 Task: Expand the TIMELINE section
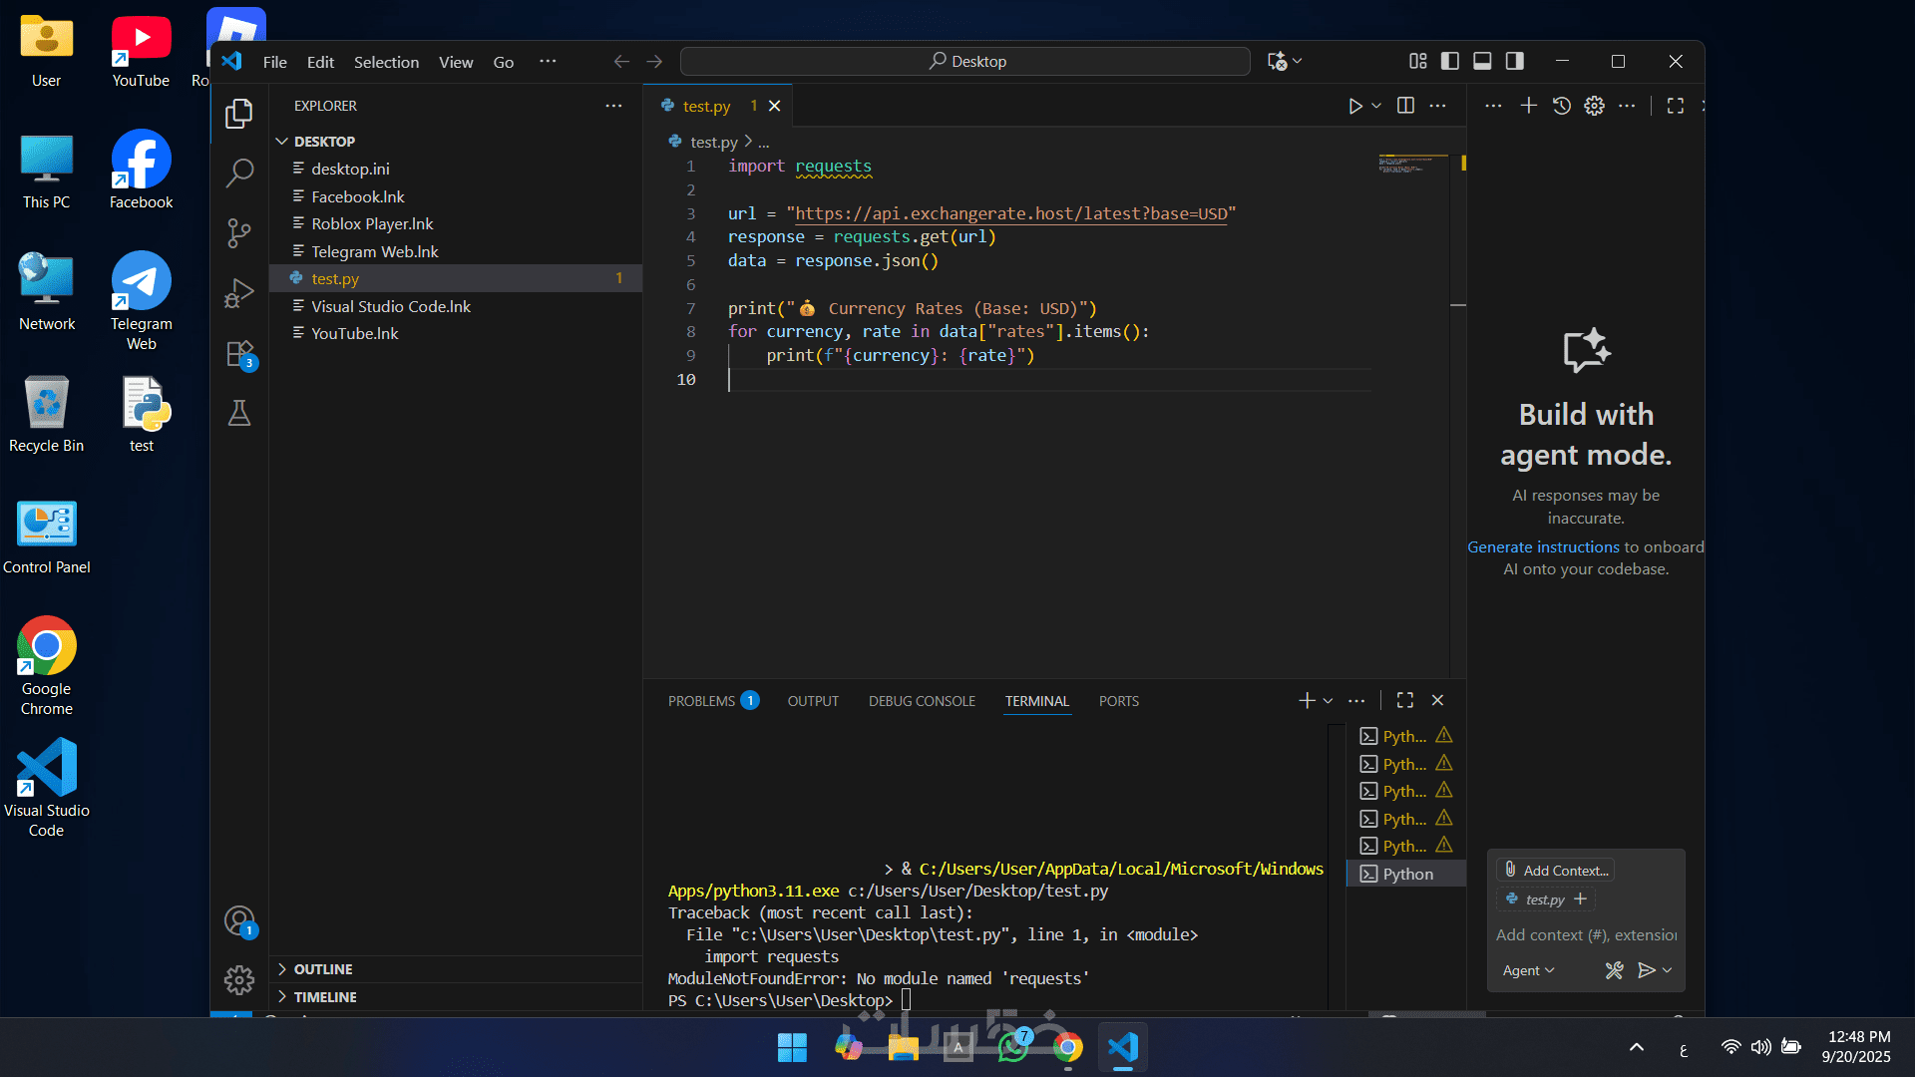[x=324, y=997]
